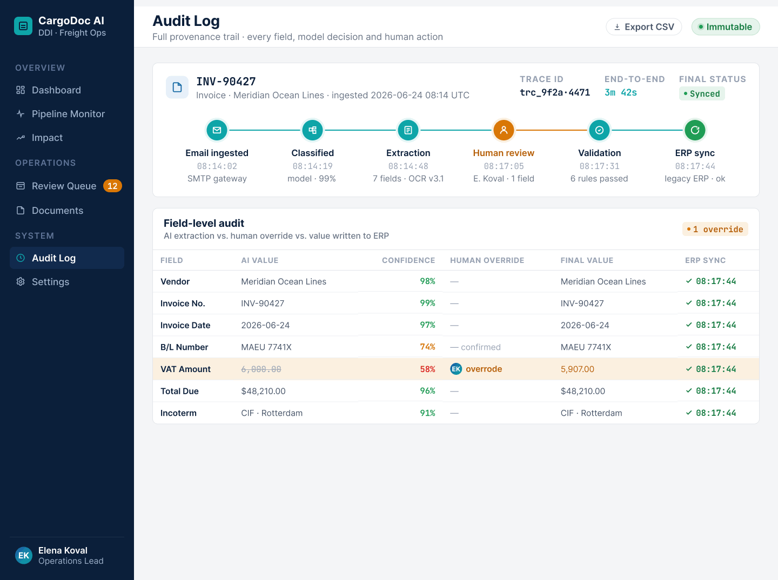
Task: Click the trace ID trc_9f2a·4471
Action: click(555, 92)
